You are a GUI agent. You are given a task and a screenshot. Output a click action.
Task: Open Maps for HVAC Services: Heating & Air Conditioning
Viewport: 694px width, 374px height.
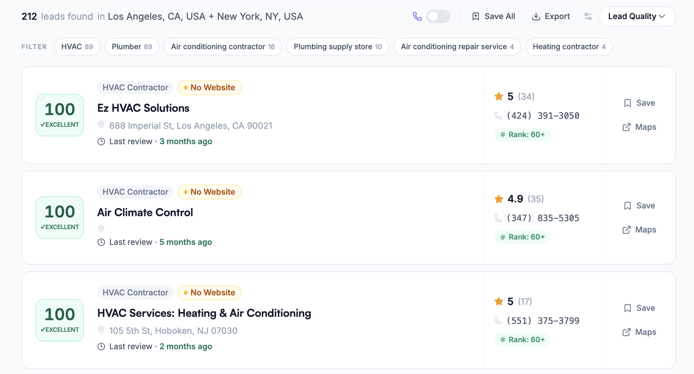click(639, 332)
